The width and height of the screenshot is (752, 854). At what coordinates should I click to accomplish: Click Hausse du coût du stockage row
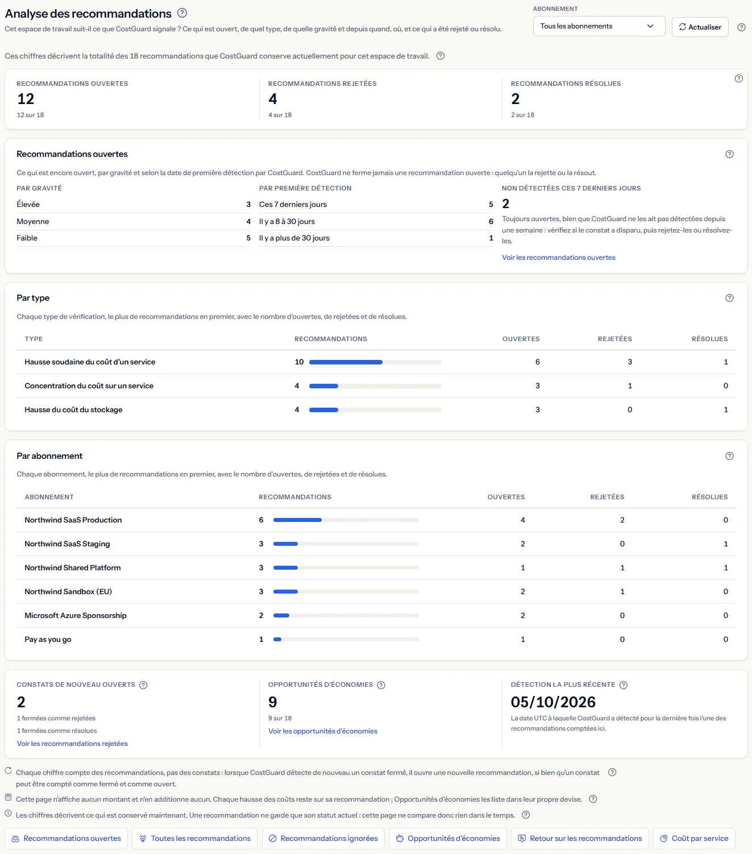[x=376, y=410]
